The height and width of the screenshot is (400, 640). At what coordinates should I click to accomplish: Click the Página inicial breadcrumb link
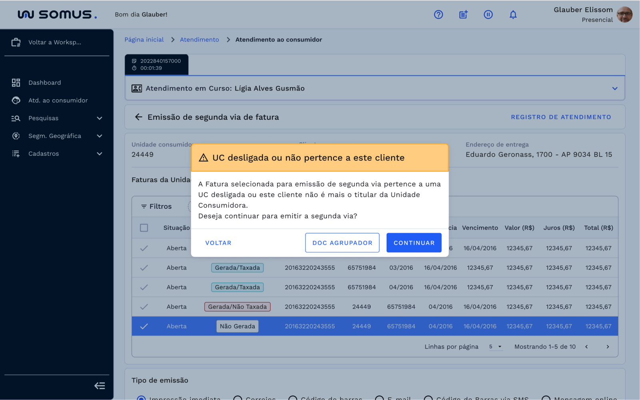click(144, 40)
